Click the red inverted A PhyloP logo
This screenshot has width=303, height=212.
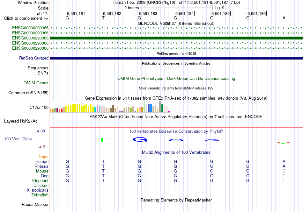click(284, 143)
